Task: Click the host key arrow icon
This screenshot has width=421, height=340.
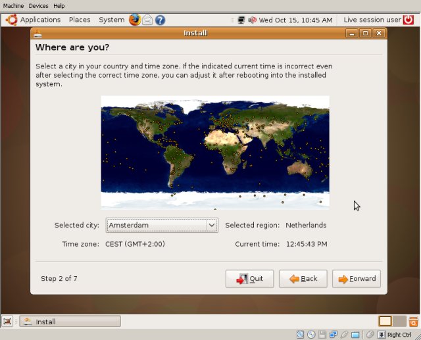Action: (382, 335)
